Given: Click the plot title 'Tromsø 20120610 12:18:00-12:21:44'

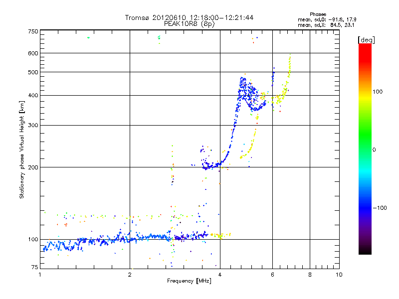Looking at the screenshot, I should pyautogui.click(x=189, y=17).
